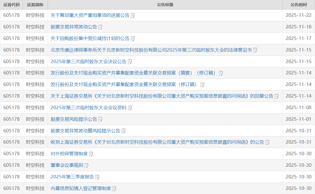Open 股票交易异常波动暨风险提示公告 link
Viewport: 315px width, 194px height.
coord(85,131)
